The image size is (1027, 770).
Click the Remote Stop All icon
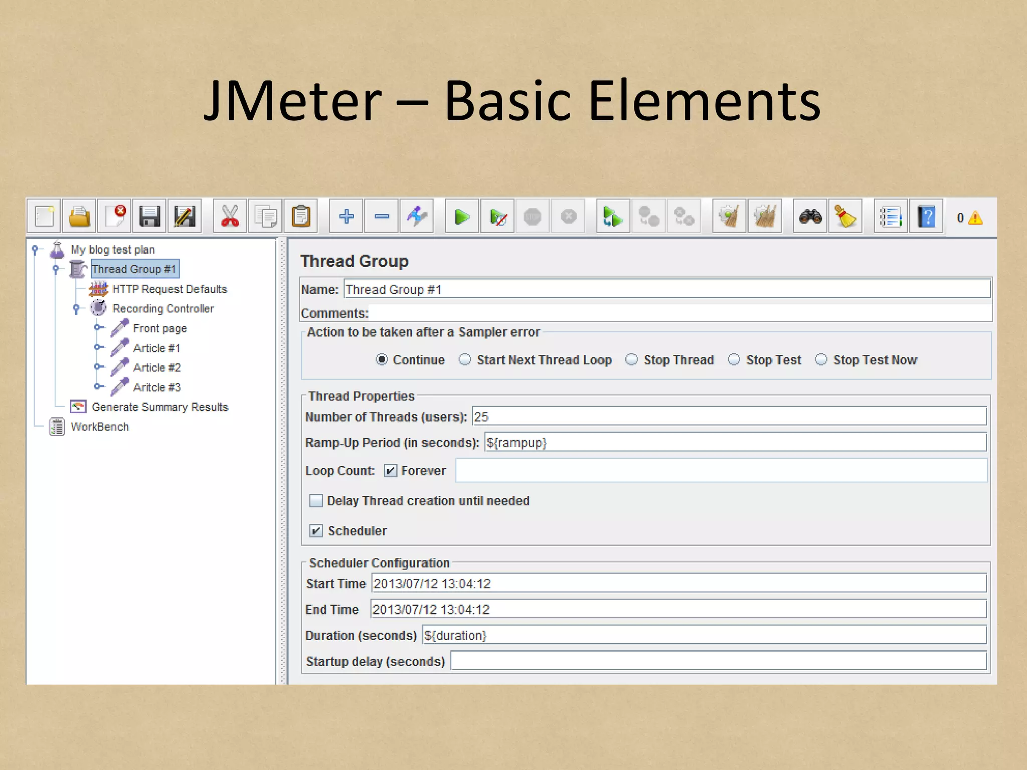tap(648, 217)
